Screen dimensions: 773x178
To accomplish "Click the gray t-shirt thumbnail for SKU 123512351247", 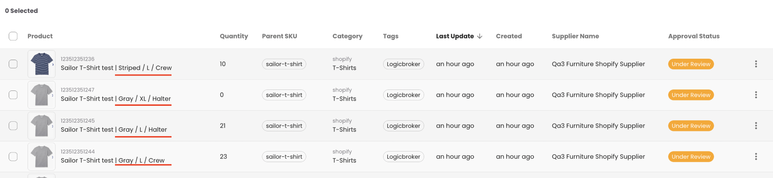I will [42, 95].
